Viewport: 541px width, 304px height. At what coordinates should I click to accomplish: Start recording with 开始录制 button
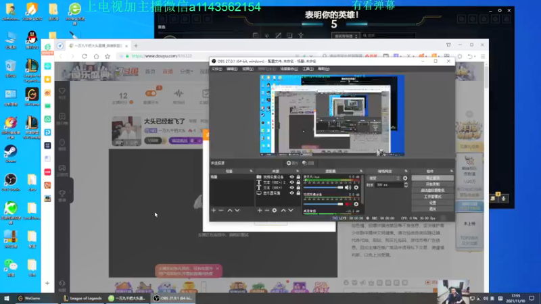(x=433, y=184)
